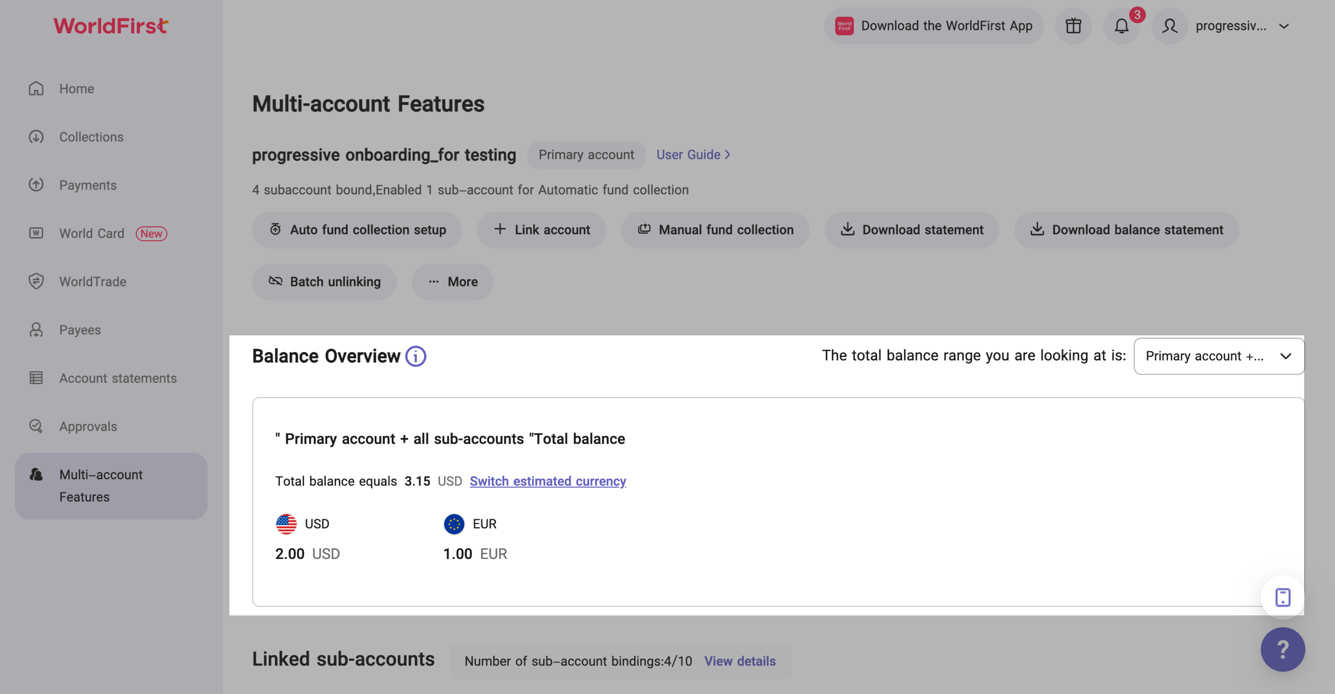
Task: Expand the progressiv... account menu chevron
Action: tap(1284, 26)
